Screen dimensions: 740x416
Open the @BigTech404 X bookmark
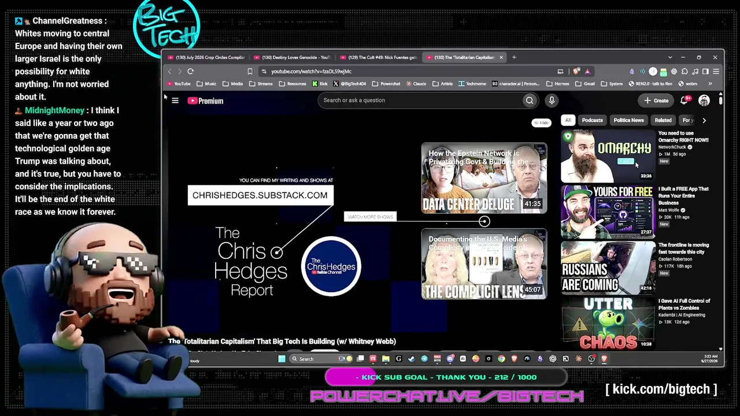click(350, 84)
